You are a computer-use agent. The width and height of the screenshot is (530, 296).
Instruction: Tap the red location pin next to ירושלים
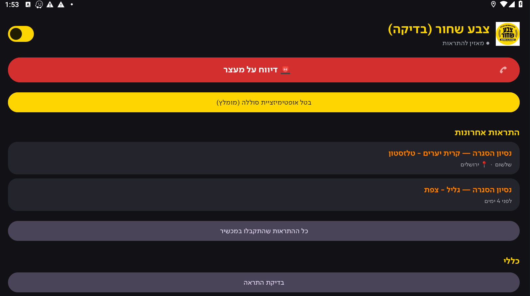(484, 164)
